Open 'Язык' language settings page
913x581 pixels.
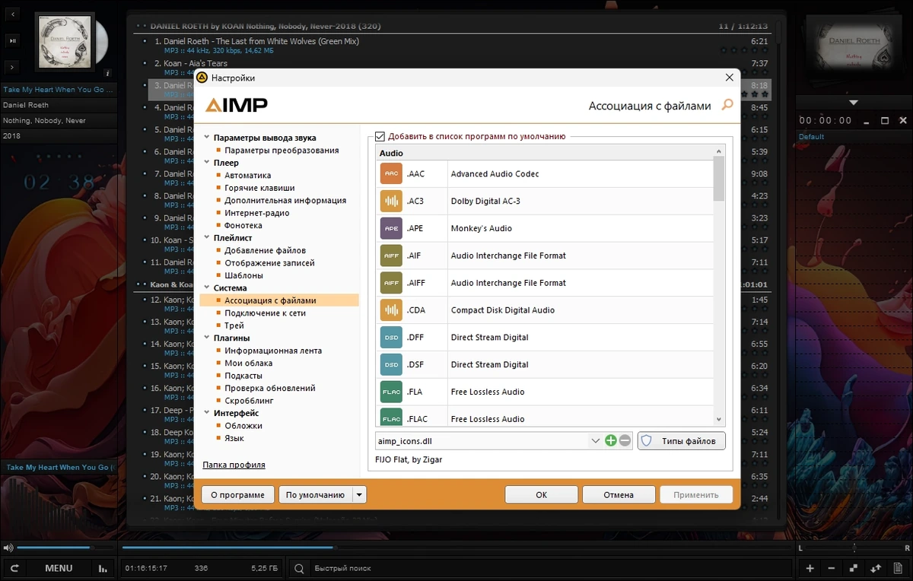(x=234, y=439)
